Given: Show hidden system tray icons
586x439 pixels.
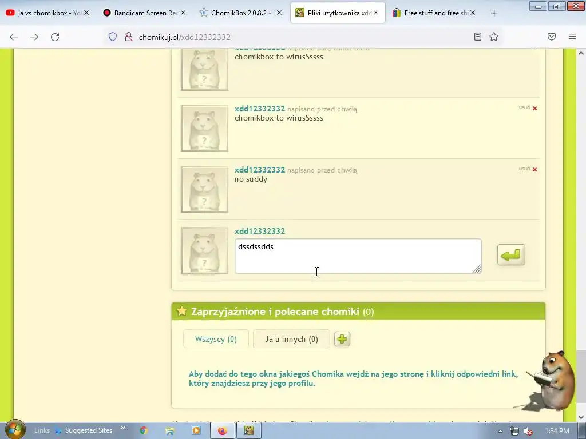Looking at the screenshot, I should coord(500,431).
